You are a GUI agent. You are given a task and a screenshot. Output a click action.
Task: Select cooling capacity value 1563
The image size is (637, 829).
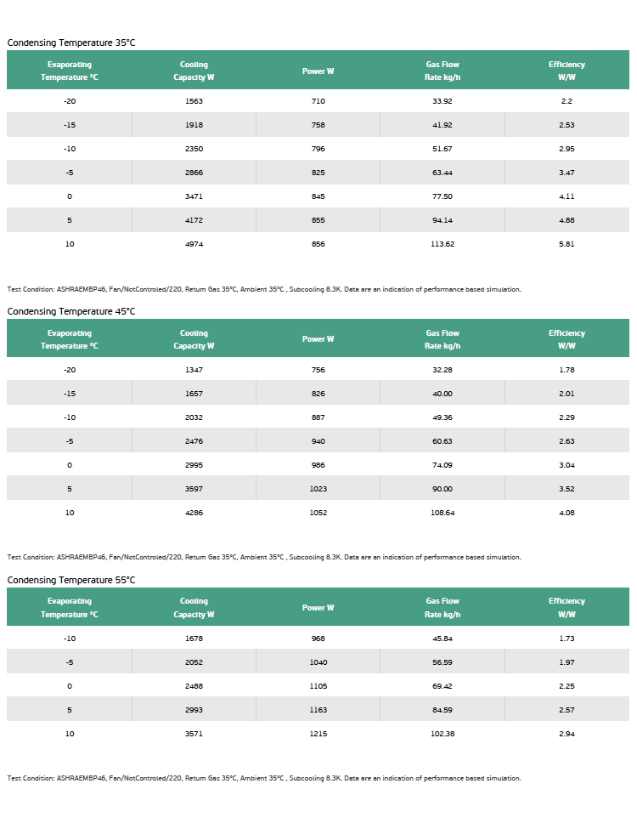click(194, 101)
